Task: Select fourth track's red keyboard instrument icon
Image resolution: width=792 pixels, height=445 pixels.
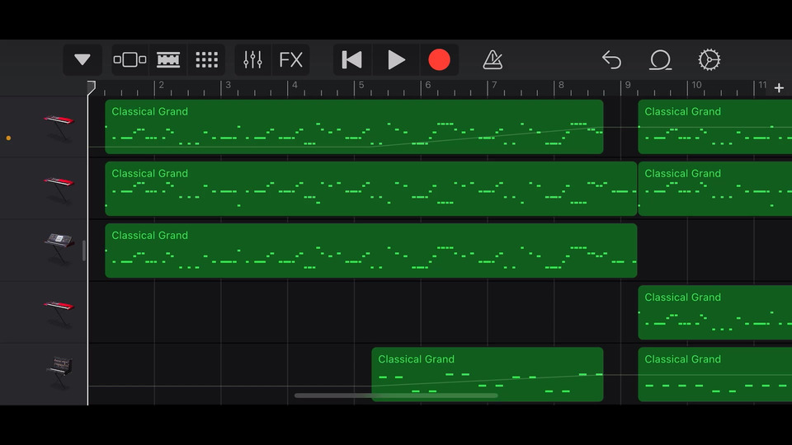Action: [x=59, y=313]
